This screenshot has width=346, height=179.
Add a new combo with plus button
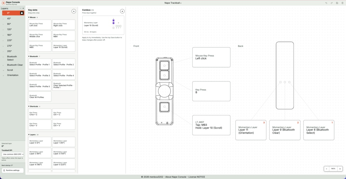click(x=122, y=11)
